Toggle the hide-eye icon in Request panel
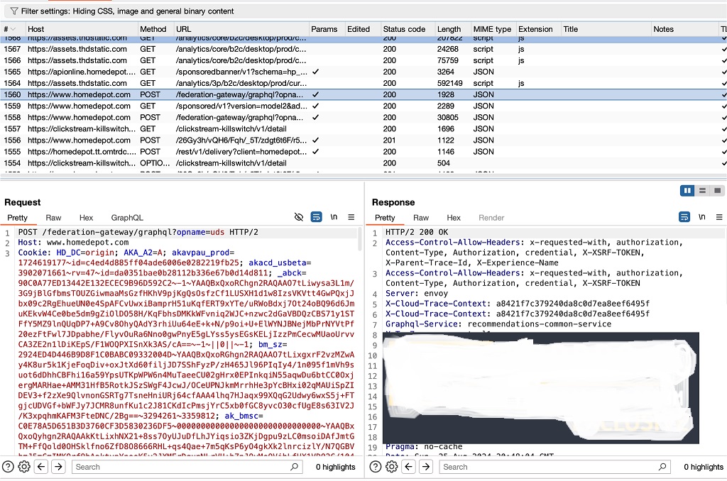This screenshot has height=481, width=727. tap(299, 217)
